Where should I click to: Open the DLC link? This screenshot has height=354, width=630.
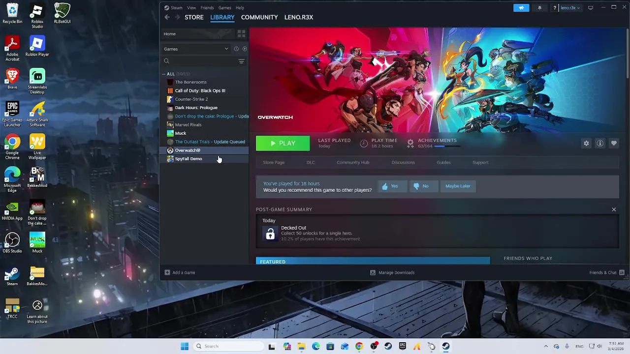pos(311,162)
